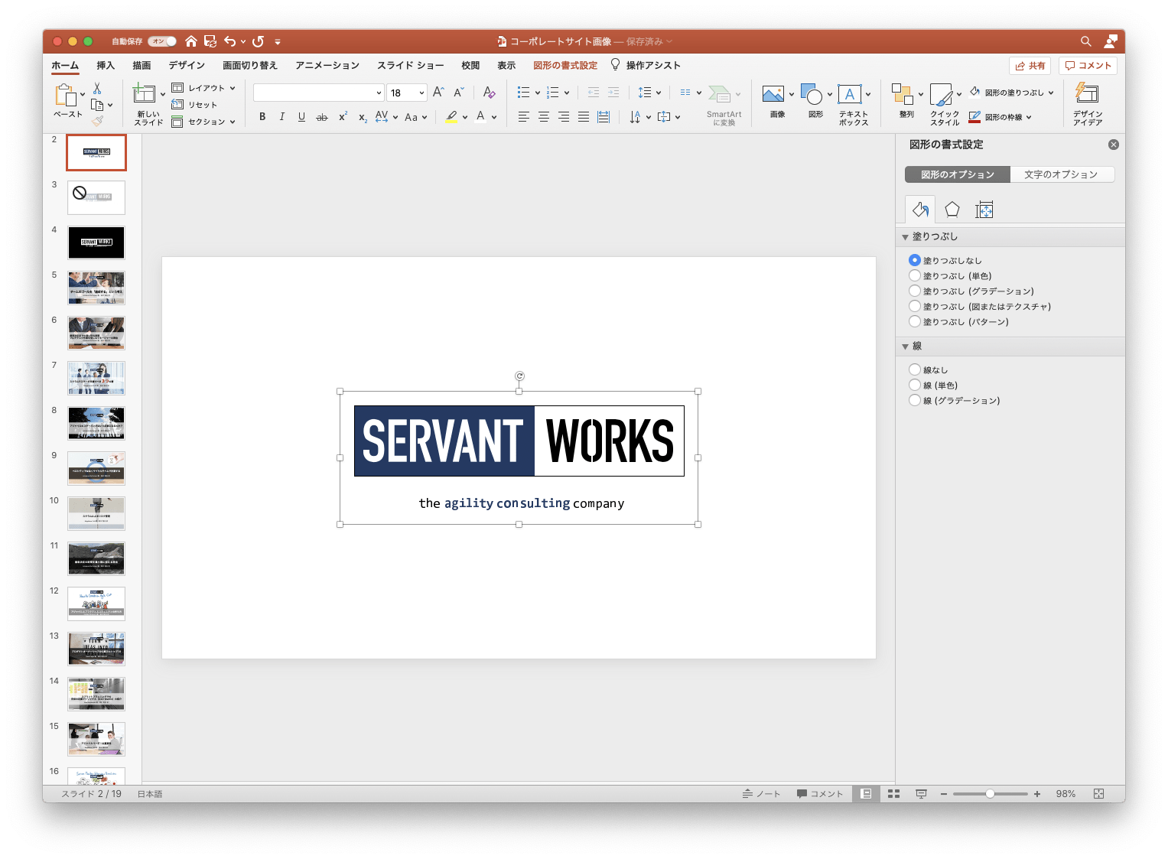
Task: Start slideshow from status bar icon
Action: click(x=921, y=794)
